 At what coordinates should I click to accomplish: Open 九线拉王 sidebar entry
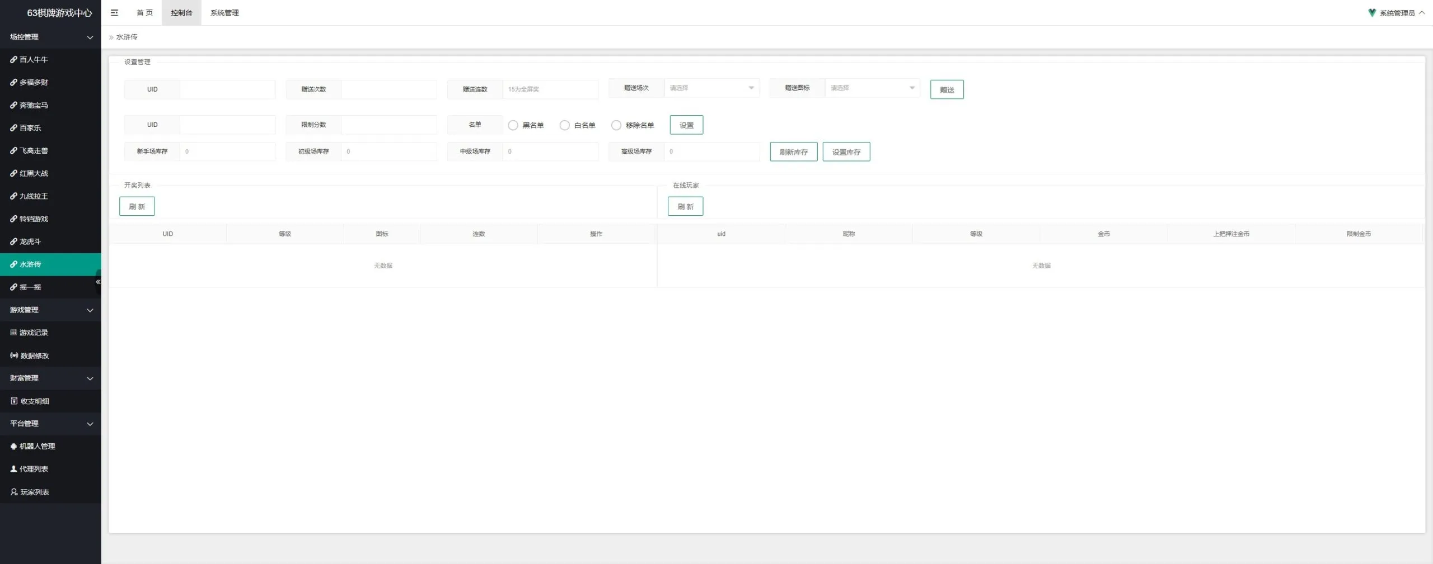50,196
